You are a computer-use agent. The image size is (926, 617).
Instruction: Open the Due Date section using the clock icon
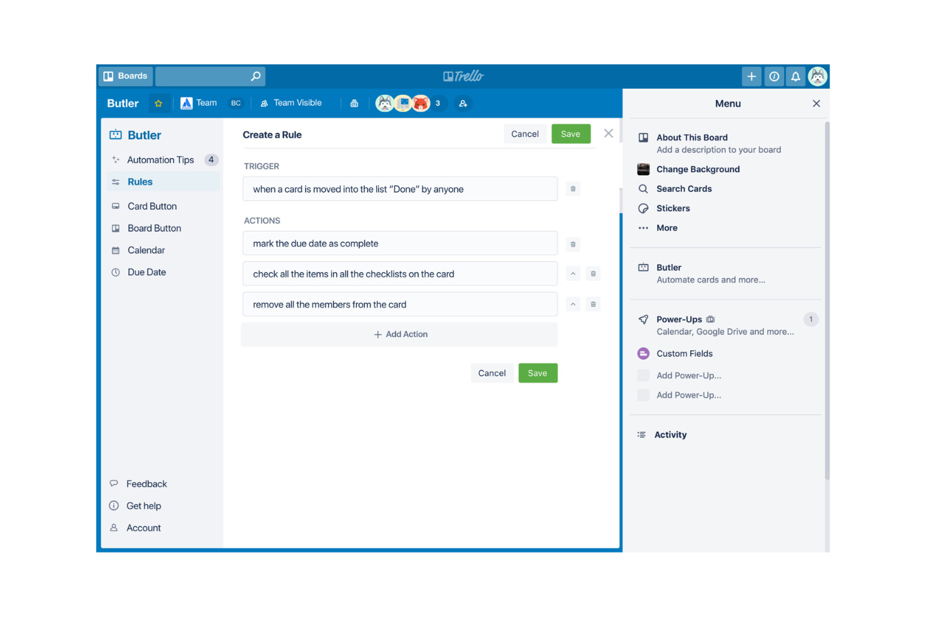pos(115,272)
